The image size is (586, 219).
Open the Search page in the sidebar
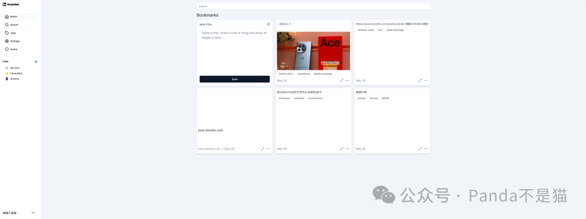point(21,24)
